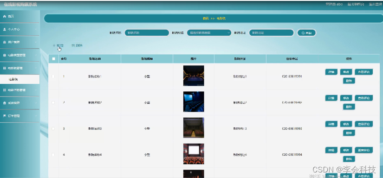
Task: Click the grid icon beside 电影院管理
Action: coord(4,68)
